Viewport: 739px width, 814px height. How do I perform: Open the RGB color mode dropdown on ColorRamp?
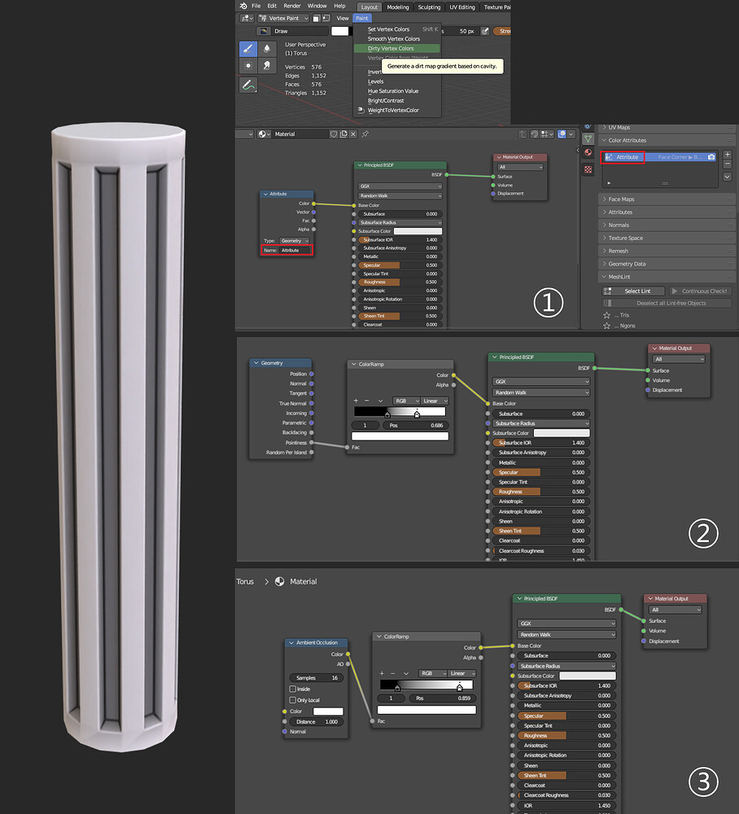(406, 400)
